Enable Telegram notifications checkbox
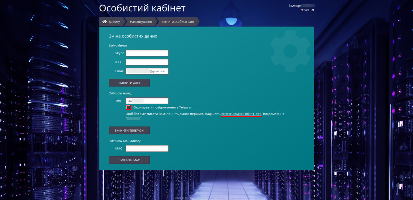The height and width of the screenshot is (200, 413). [x=128, y=107]
